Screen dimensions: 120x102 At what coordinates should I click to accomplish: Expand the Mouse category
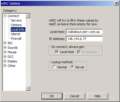[x=5, y=52]
